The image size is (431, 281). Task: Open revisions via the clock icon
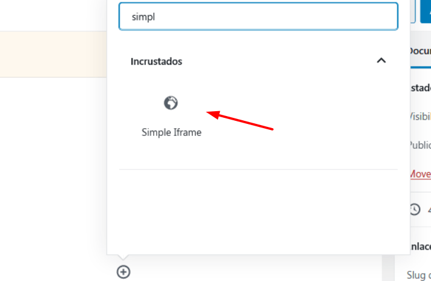click(415, 209)
